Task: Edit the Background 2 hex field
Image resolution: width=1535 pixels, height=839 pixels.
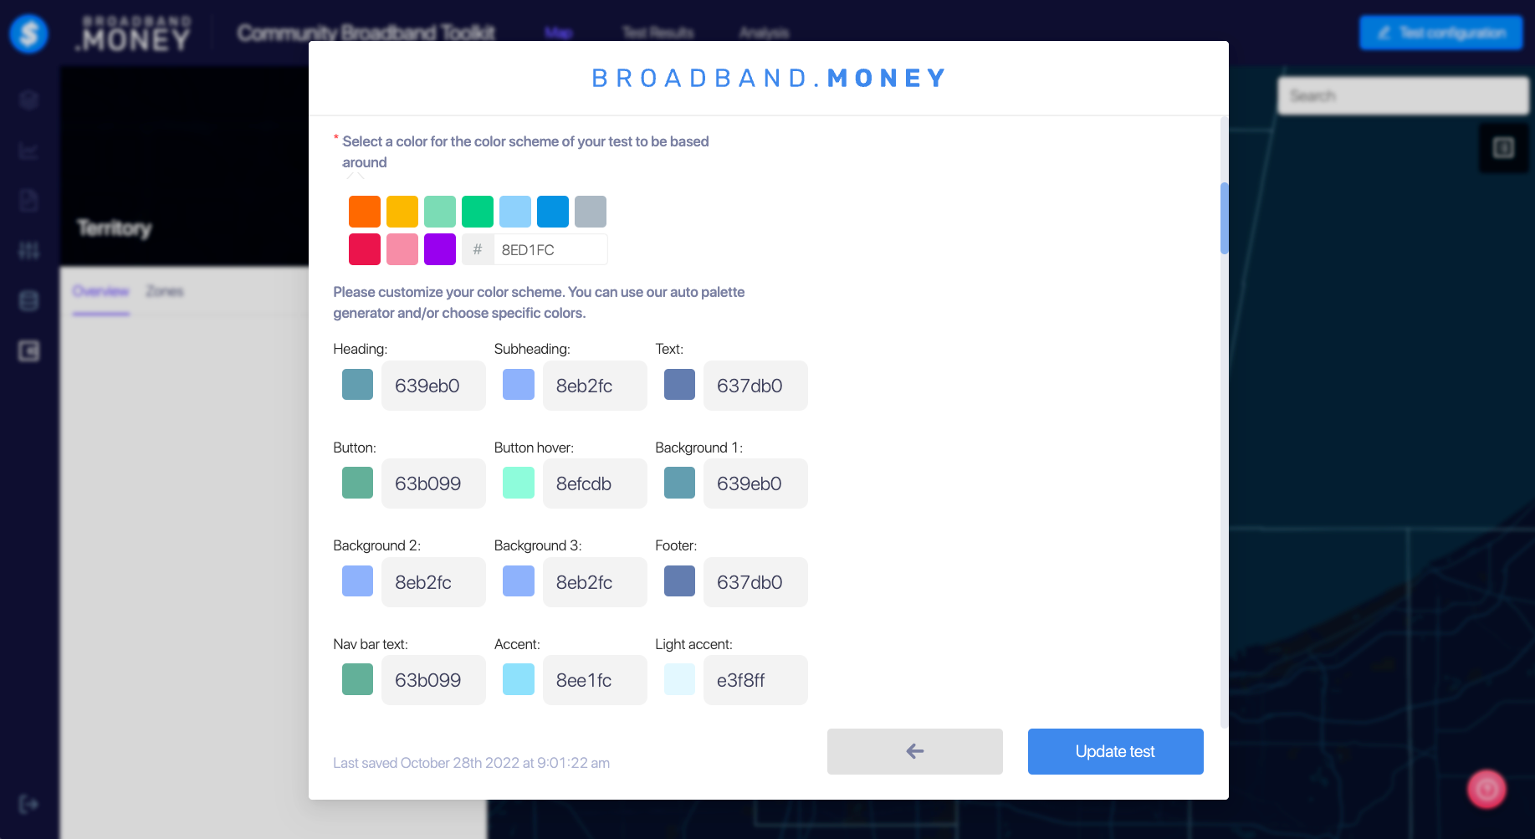Action: tap(433, 582)
